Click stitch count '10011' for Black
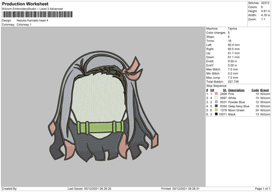272x192 pixels. click(223, 115)
